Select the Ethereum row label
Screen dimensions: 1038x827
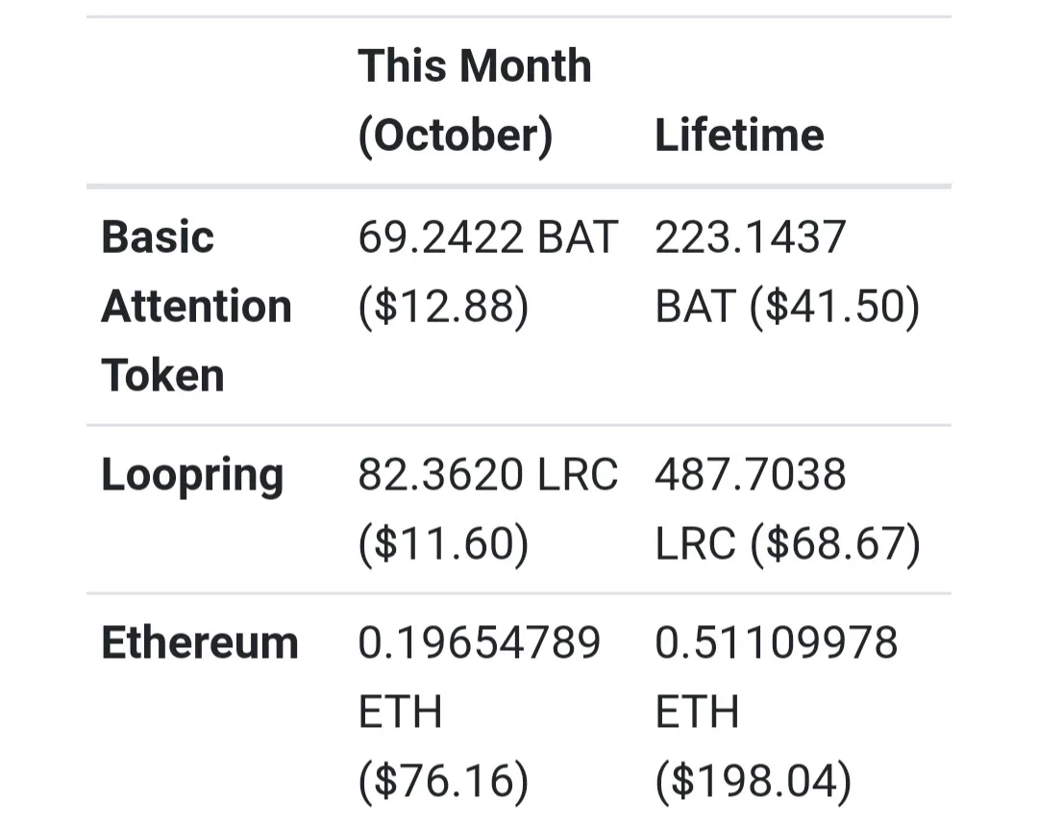[200, 643]
